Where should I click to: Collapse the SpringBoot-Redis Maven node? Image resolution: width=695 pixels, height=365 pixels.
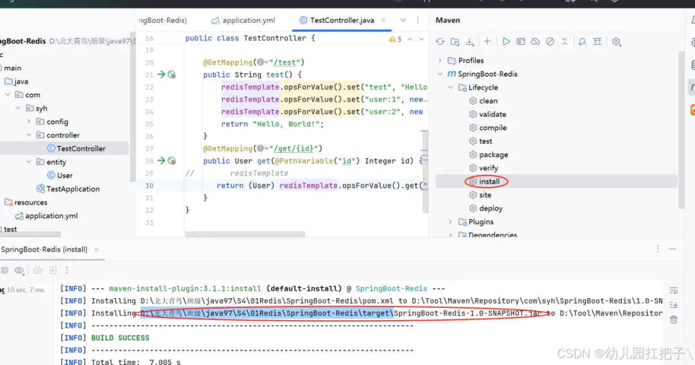(x=440, y=74)
